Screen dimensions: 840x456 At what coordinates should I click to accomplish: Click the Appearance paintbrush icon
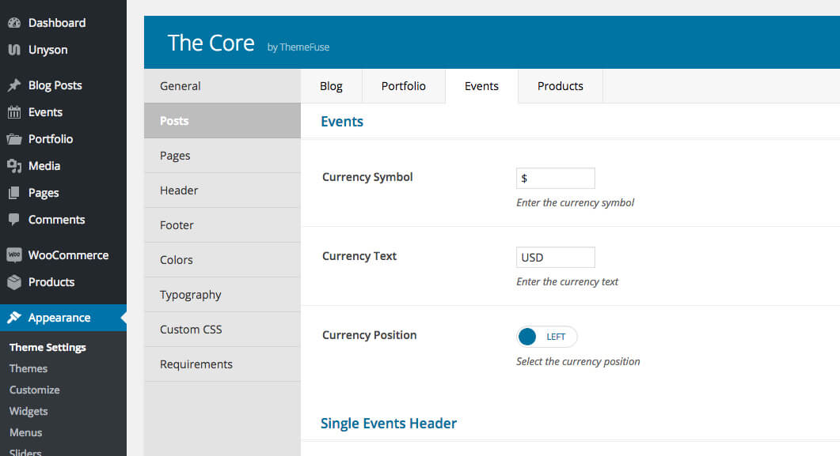click(x=14, y=318)
